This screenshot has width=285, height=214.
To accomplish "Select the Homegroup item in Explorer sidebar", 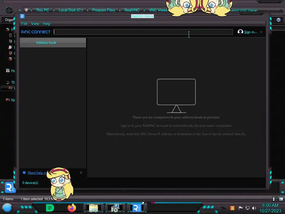I will 10,70.
